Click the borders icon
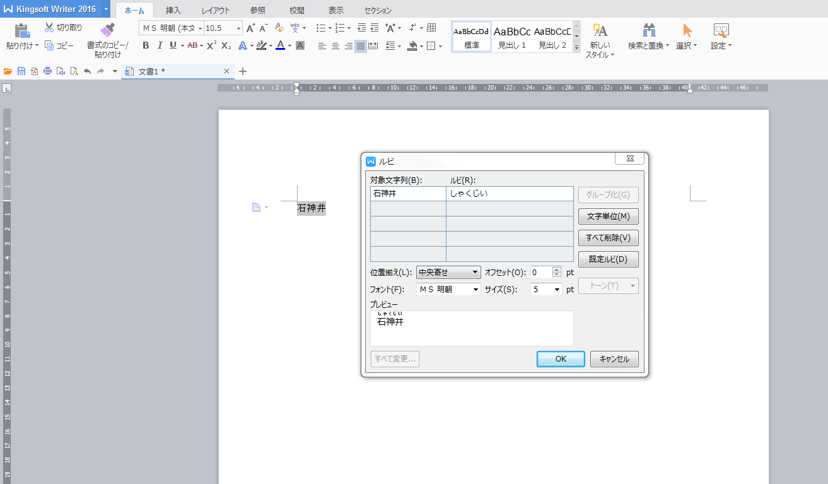Viewport: 828px width, 484px height. (431, 45)
